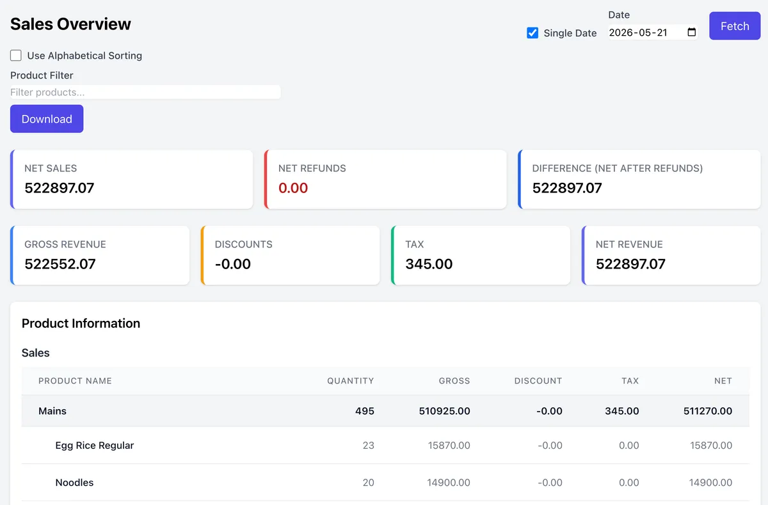Click Noodles net value 14900.00

pos(710,483)
